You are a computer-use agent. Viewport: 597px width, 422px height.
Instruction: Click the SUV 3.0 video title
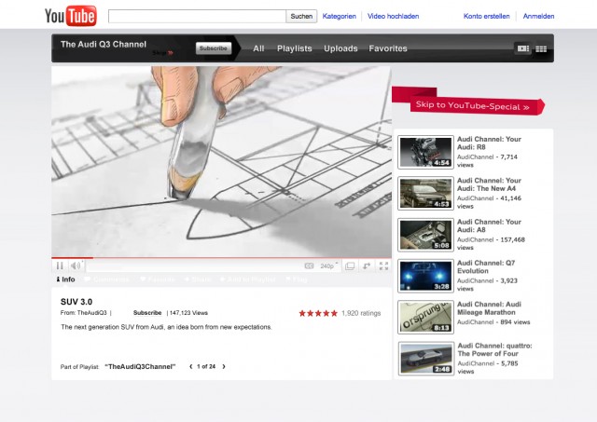click(x=76, y=302)
